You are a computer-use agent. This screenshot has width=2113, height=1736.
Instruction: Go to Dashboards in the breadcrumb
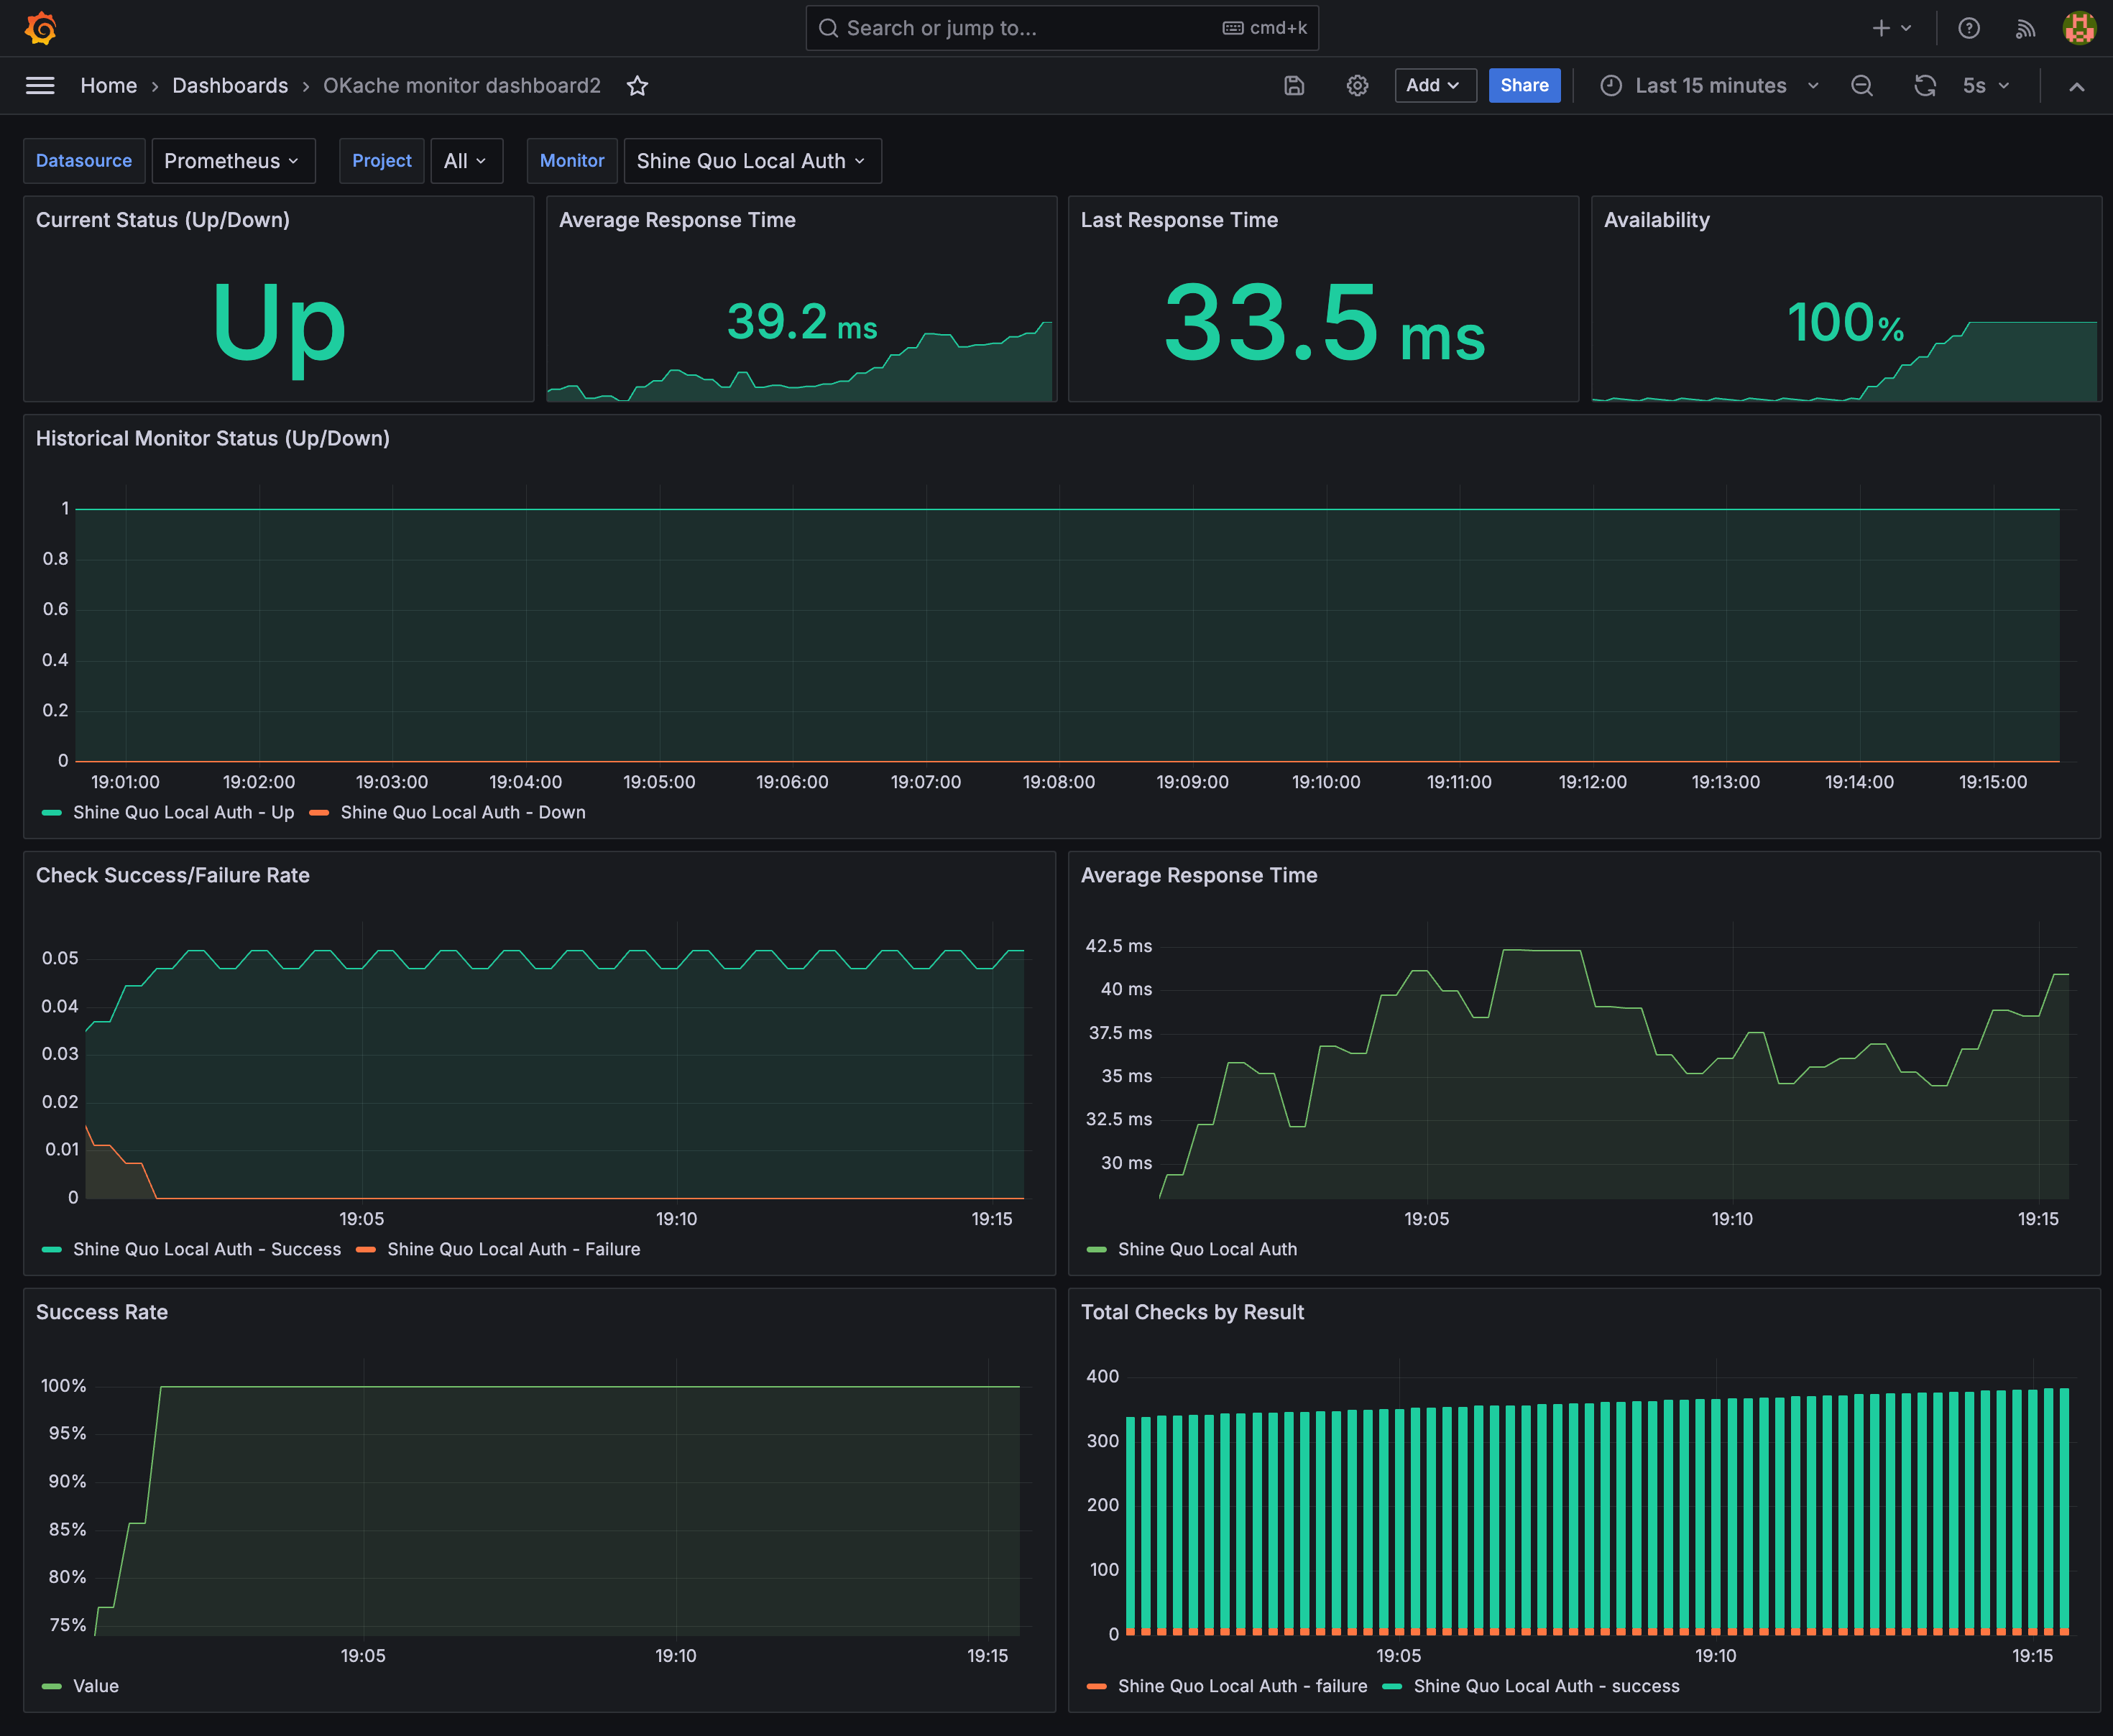tap(230, 86)
